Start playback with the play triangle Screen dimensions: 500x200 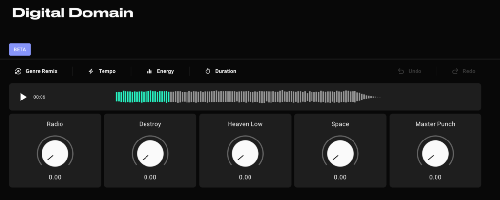[23, 97]
